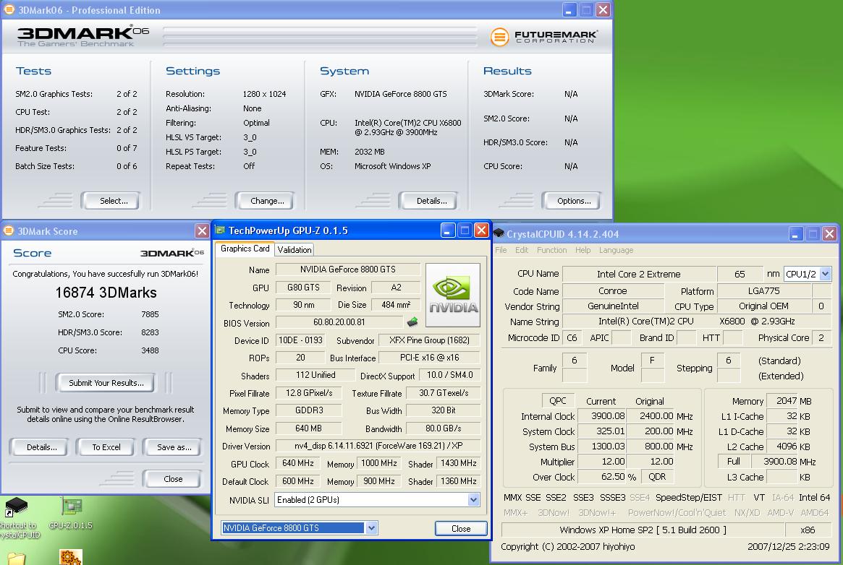The height and width of the screenshot is (565, 843).
Task: Click the GPU name field NVIDIA GeForce 8800 GTS
Action: click(x=348, y=269)
